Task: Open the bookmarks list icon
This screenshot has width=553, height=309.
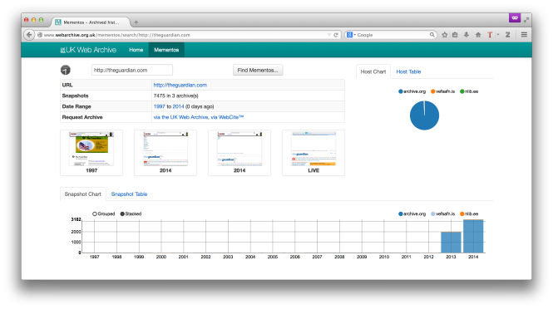Action: coord(455,35)
